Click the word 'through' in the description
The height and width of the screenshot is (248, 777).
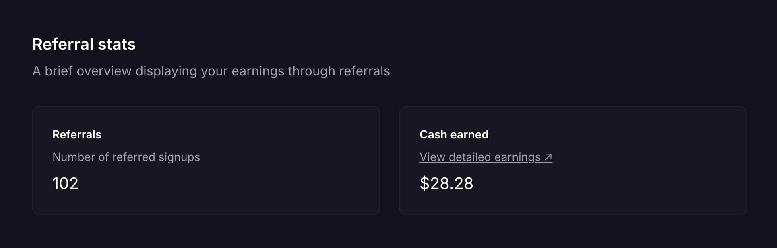[x=311, y=71]
